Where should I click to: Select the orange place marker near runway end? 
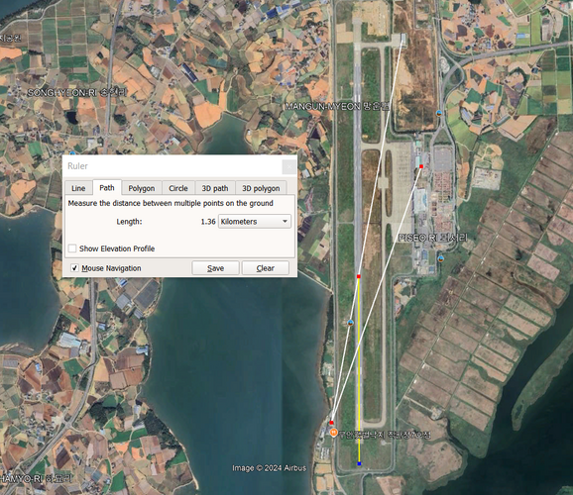point(333,433)
